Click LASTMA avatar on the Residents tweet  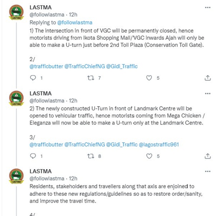tap(16, 176)
